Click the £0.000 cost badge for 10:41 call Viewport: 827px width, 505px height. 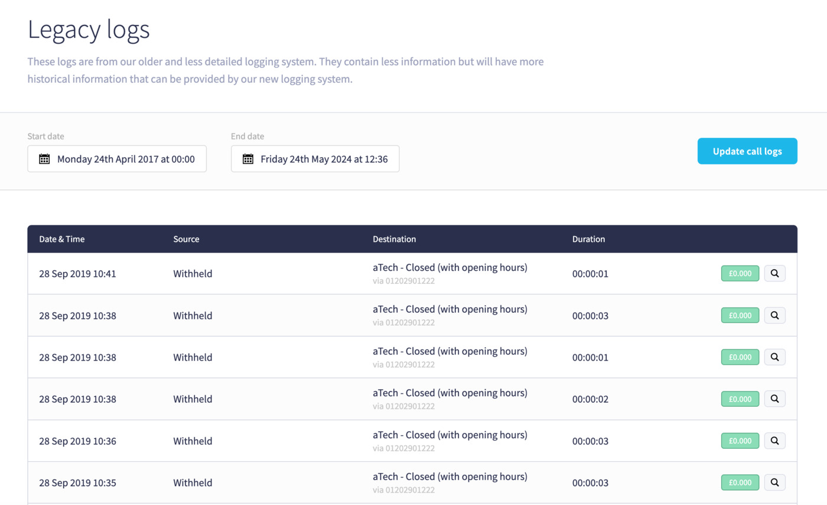(740, 273)
